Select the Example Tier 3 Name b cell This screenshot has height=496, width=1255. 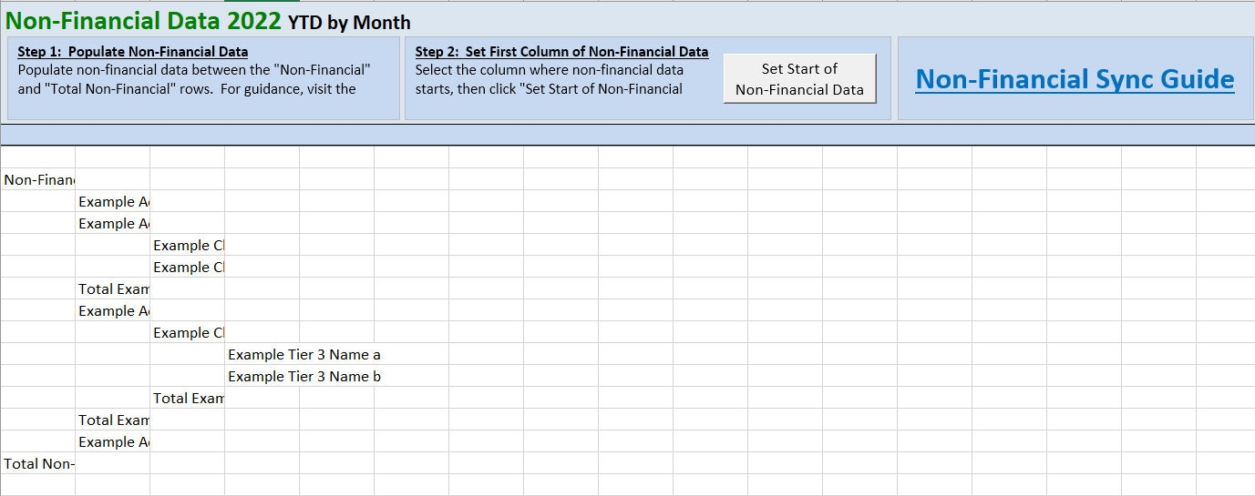point(304,376)
